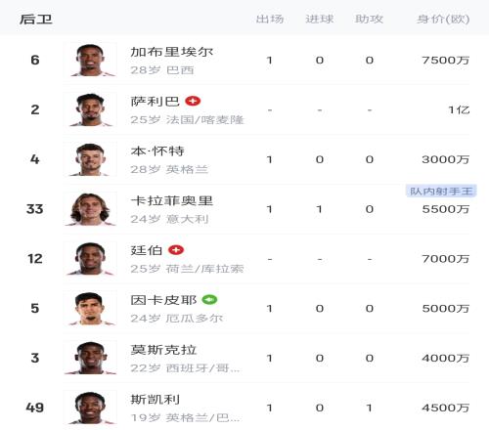Open 莫斯克拉's player photo
Screen dimensions: 489x430
click(x=90, y=358)
